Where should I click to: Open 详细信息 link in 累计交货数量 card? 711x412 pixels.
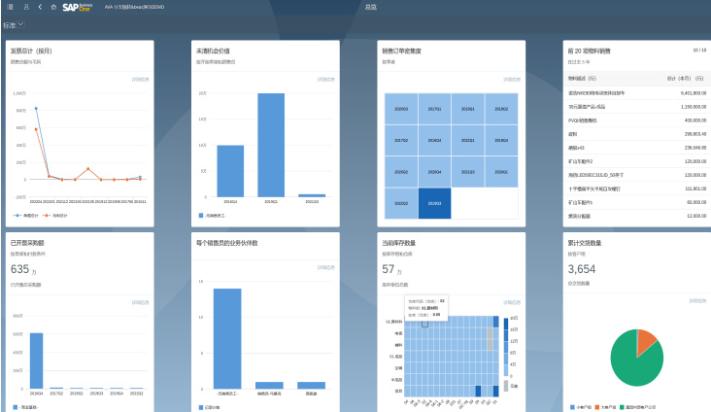click(x=697, y=301)
